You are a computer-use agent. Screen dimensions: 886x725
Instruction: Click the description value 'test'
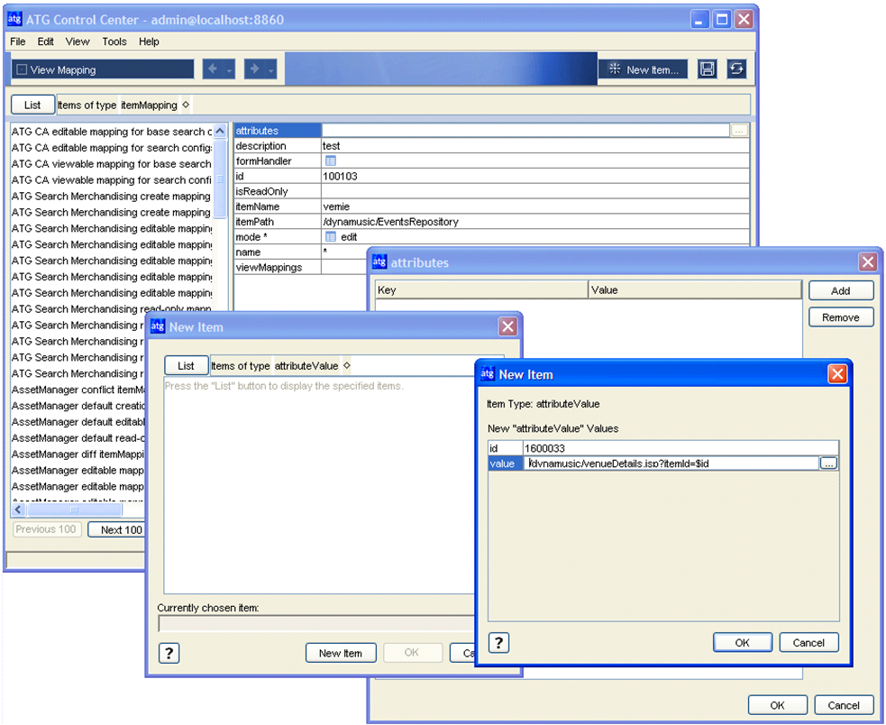331,146
